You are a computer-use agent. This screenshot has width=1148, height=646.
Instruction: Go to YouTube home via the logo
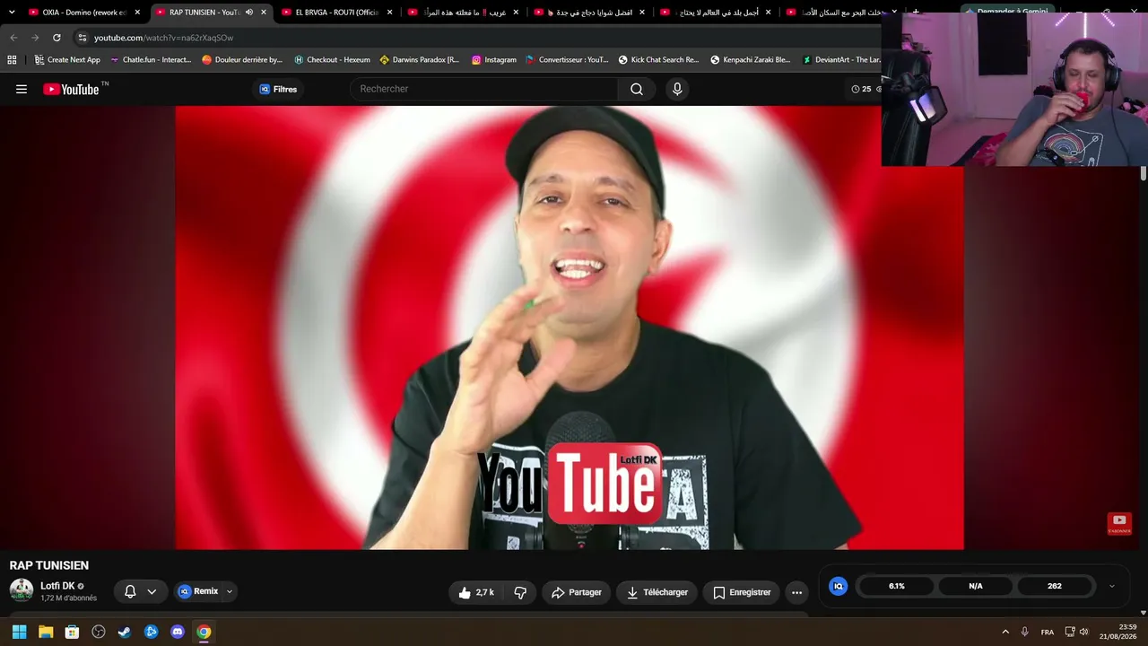[71, 89]
